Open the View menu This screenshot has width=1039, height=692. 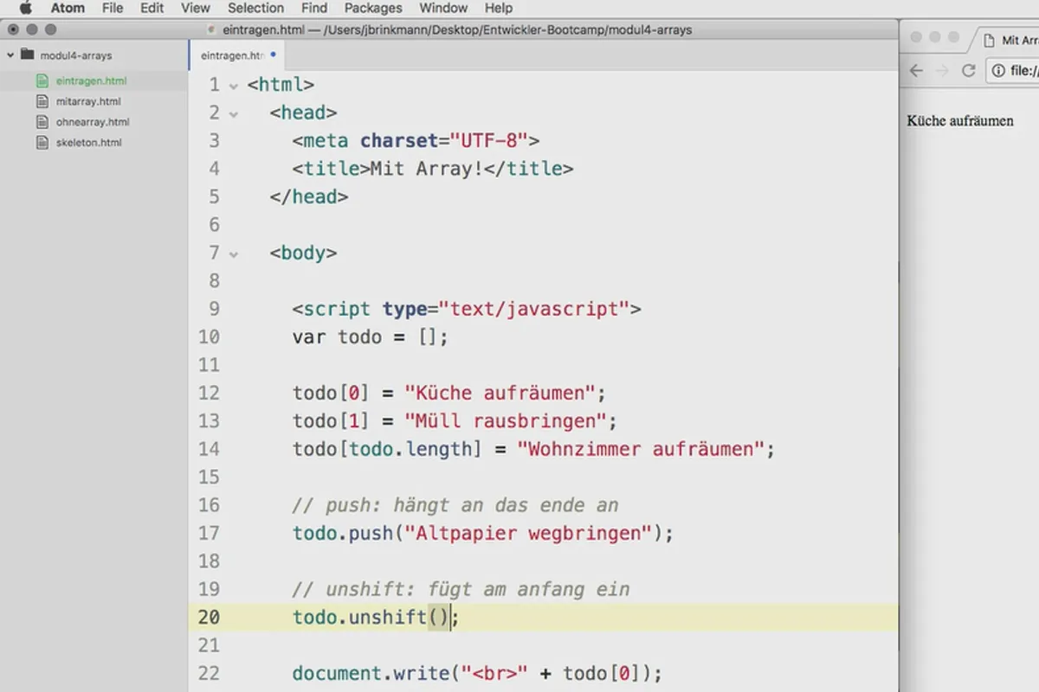point(196,8)
